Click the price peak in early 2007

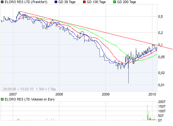pyautogui.click(x=20, y=12)
